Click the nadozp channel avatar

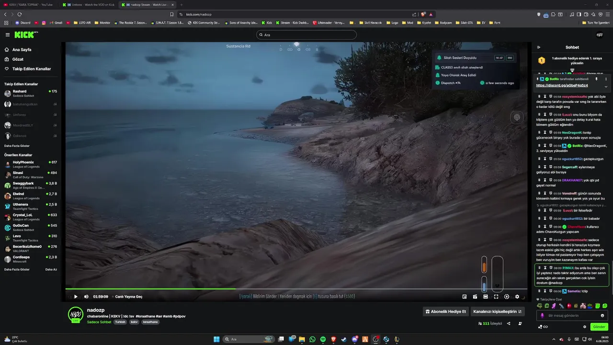[x=75, y=315]
